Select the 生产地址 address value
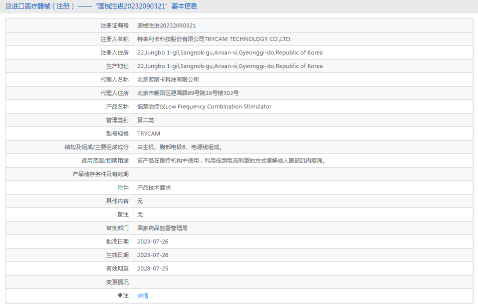This screenshot has width=478, height=308. 230,66
